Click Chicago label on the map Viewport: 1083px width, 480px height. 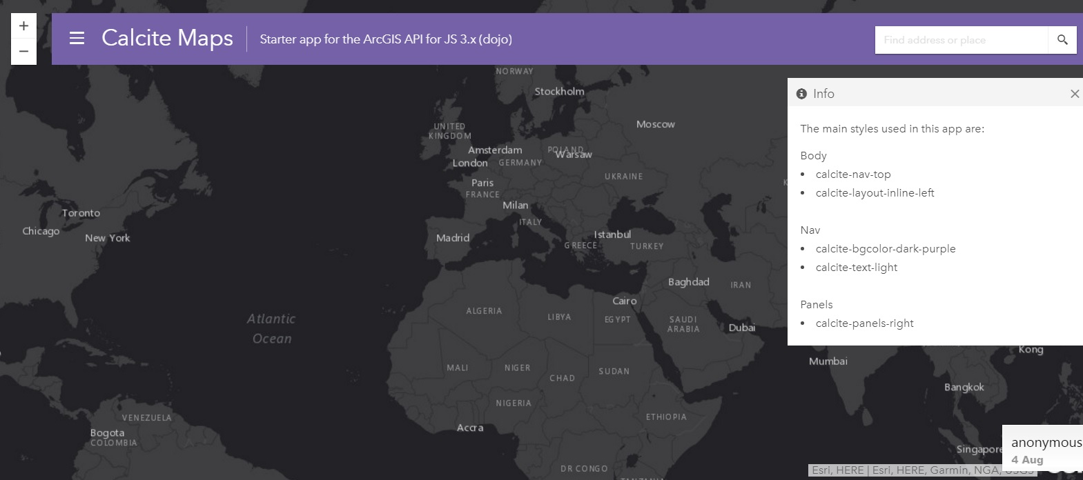click(x=41, y=231)
